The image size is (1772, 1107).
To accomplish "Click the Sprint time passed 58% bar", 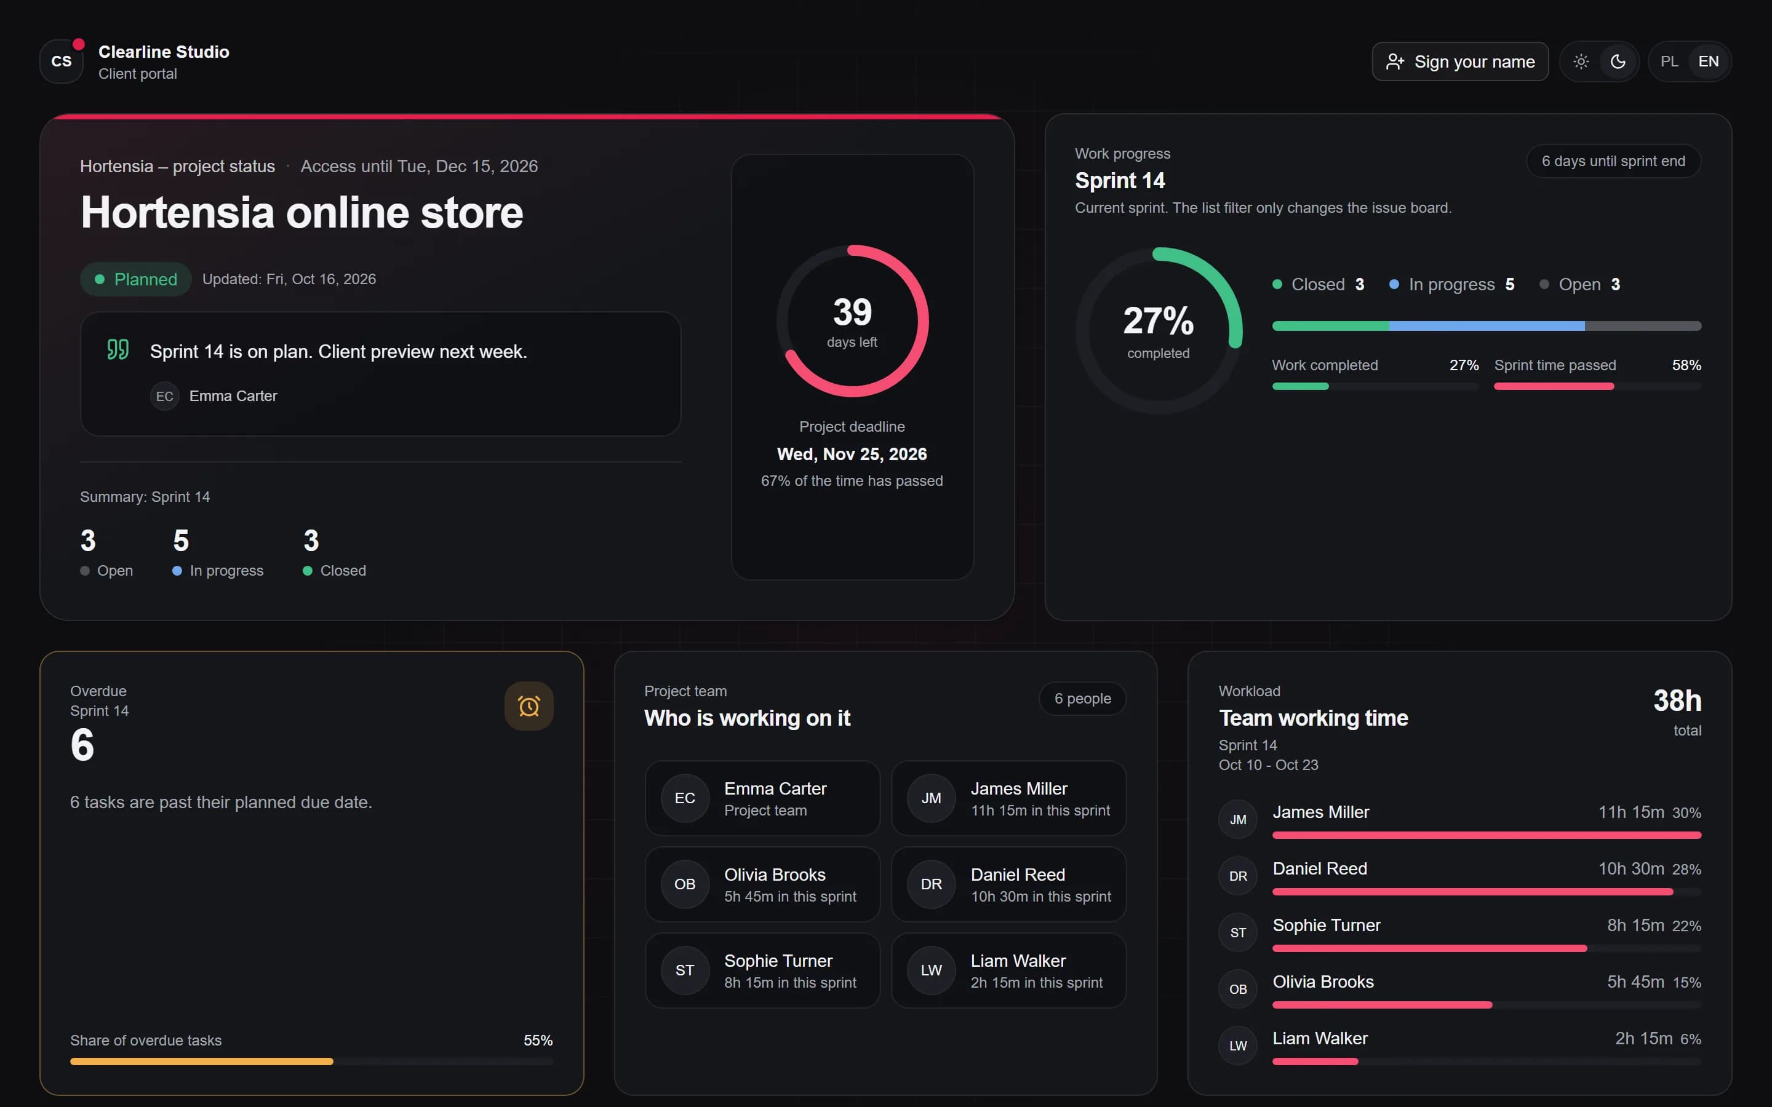I will coord(1597,387).
